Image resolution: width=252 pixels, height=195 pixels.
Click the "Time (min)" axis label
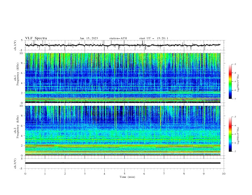(x=127, y=177)
